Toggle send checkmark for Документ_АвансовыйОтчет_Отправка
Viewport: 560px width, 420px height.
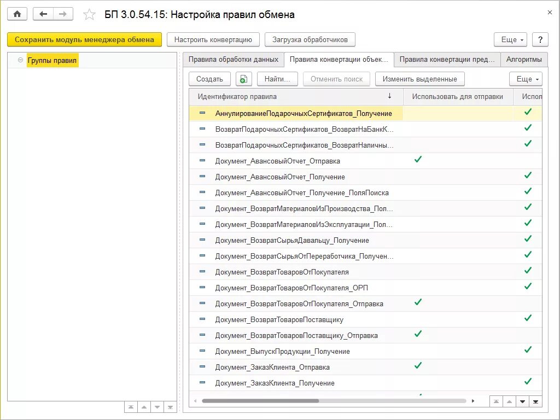[x=418, y=159]
